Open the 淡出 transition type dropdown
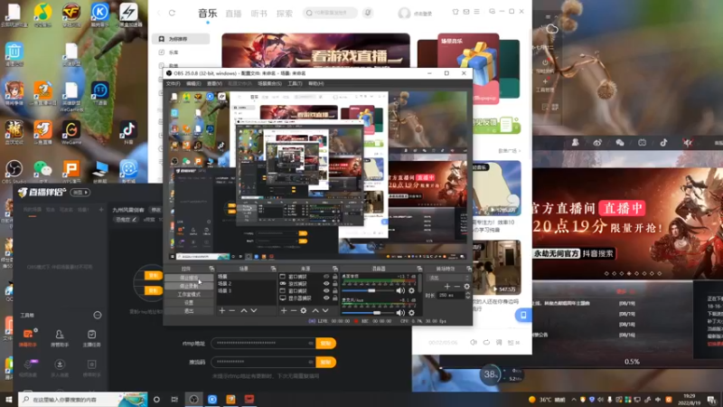Viewport: 723px width, 407px height. (449, 278)
